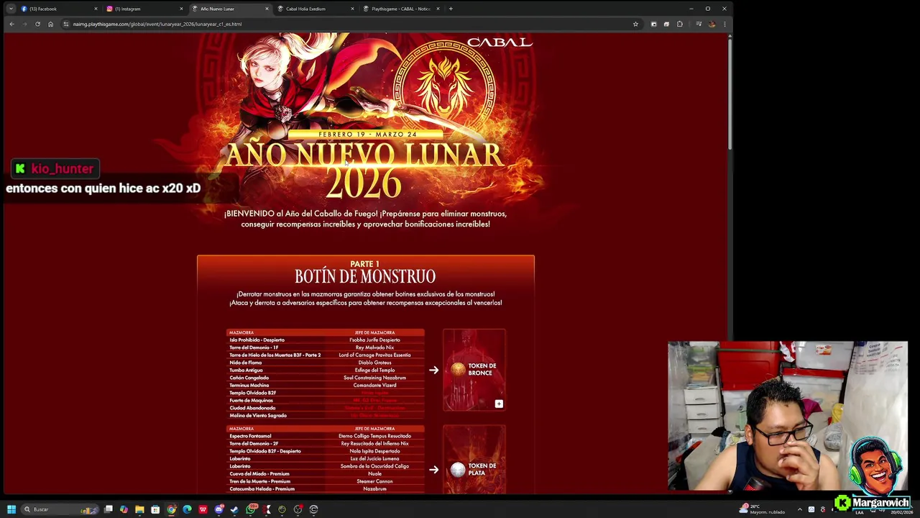Click 'Terminus Machina' dungeon row
Viewport: 920px width, 518px height.
326,385
